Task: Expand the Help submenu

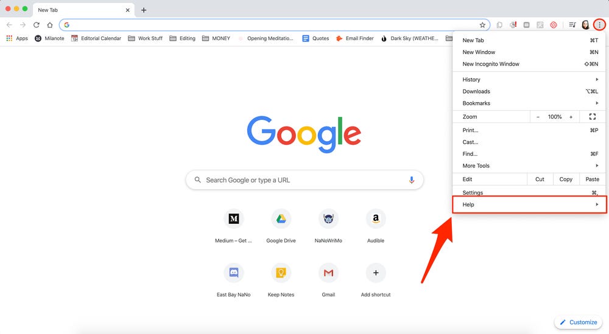Action: [529, 204]
